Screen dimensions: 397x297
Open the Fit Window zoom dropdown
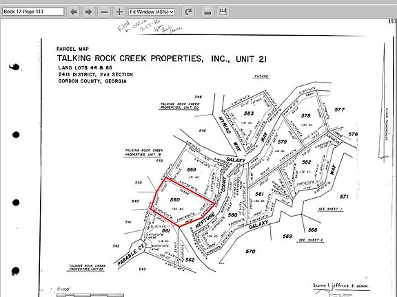click(x=152, y=12)
